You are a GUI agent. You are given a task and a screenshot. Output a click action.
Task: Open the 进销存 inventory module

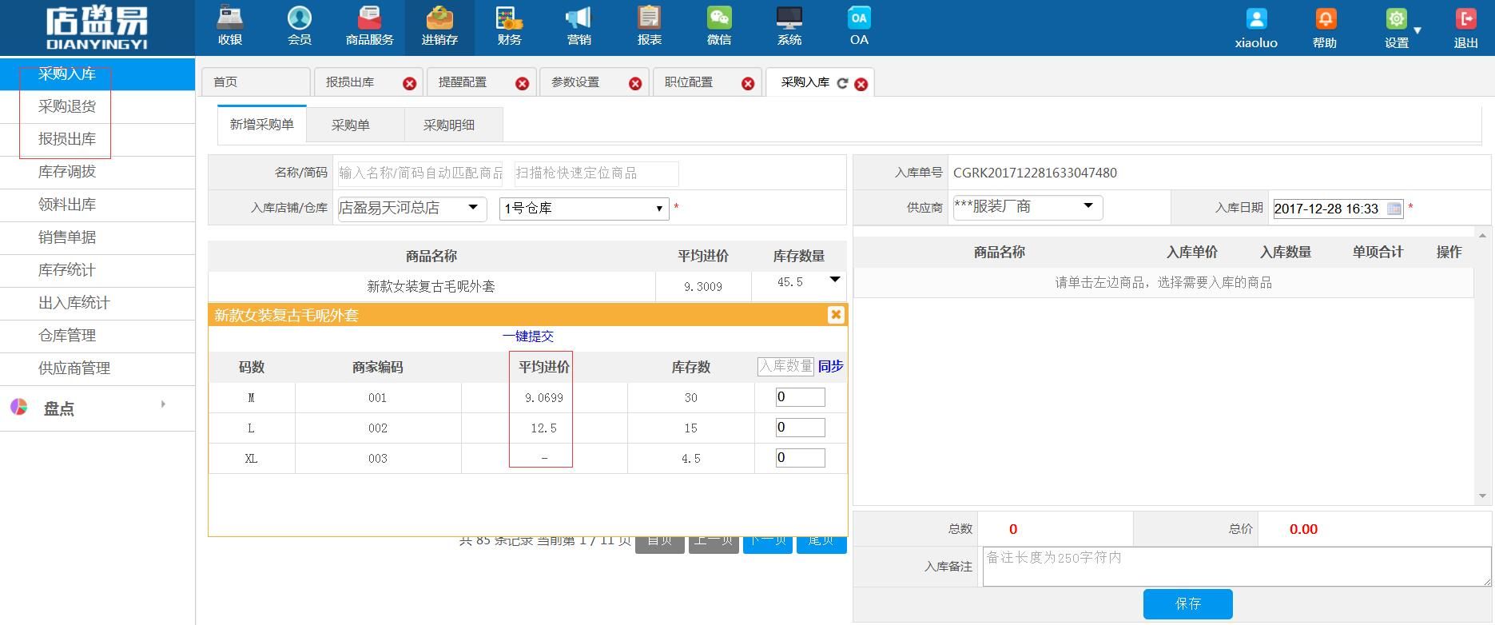tap(439, 26)
